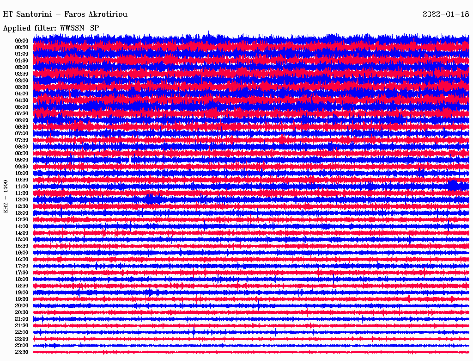Select the 23:00 time label

click(x=22, y=346)
